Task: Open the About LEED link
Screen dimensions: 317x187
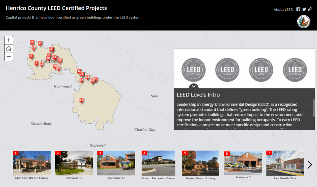Action: pyautogui.click(x=283, y=10)
